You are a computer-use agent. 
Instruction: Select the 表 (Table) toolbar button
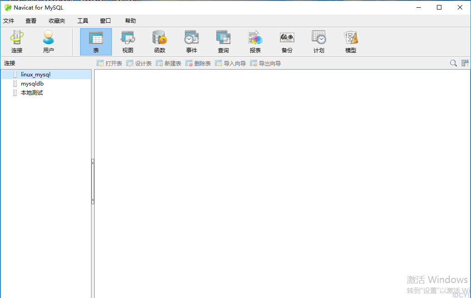tap(96, 42)
